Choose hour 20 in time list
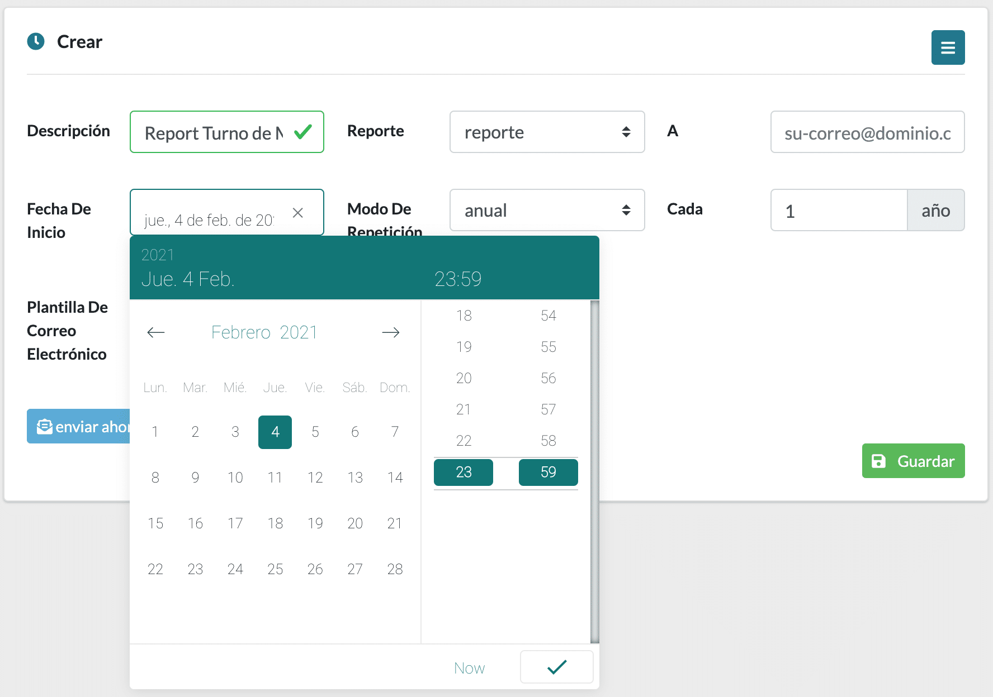 click(x=464, y=378)
